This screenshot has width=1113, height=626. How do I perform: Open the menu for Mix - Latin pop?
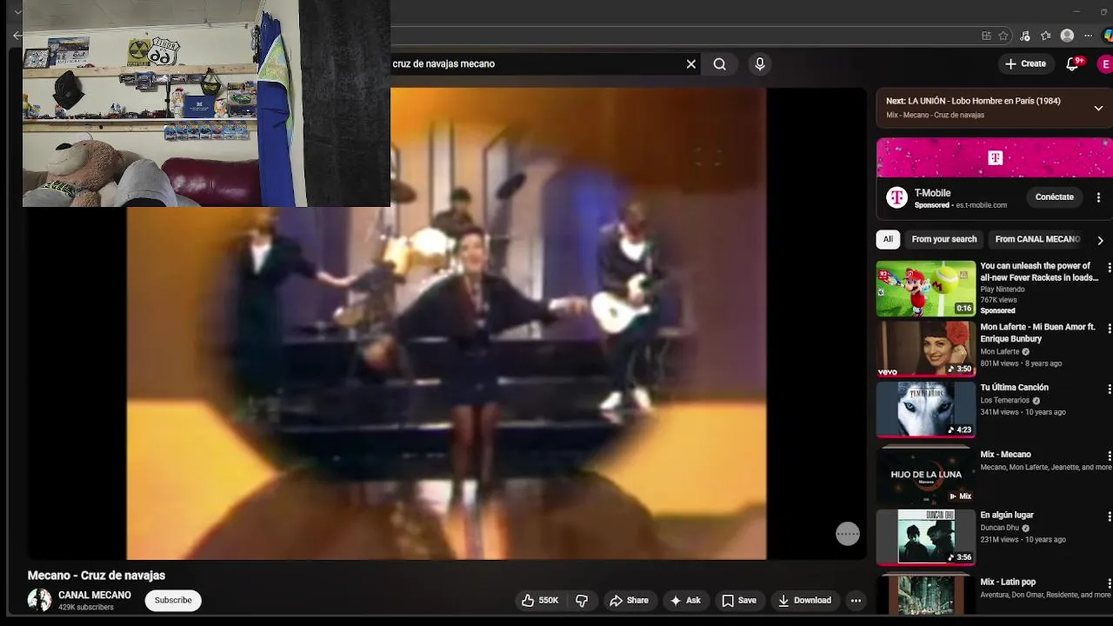tap(1109, 583)
